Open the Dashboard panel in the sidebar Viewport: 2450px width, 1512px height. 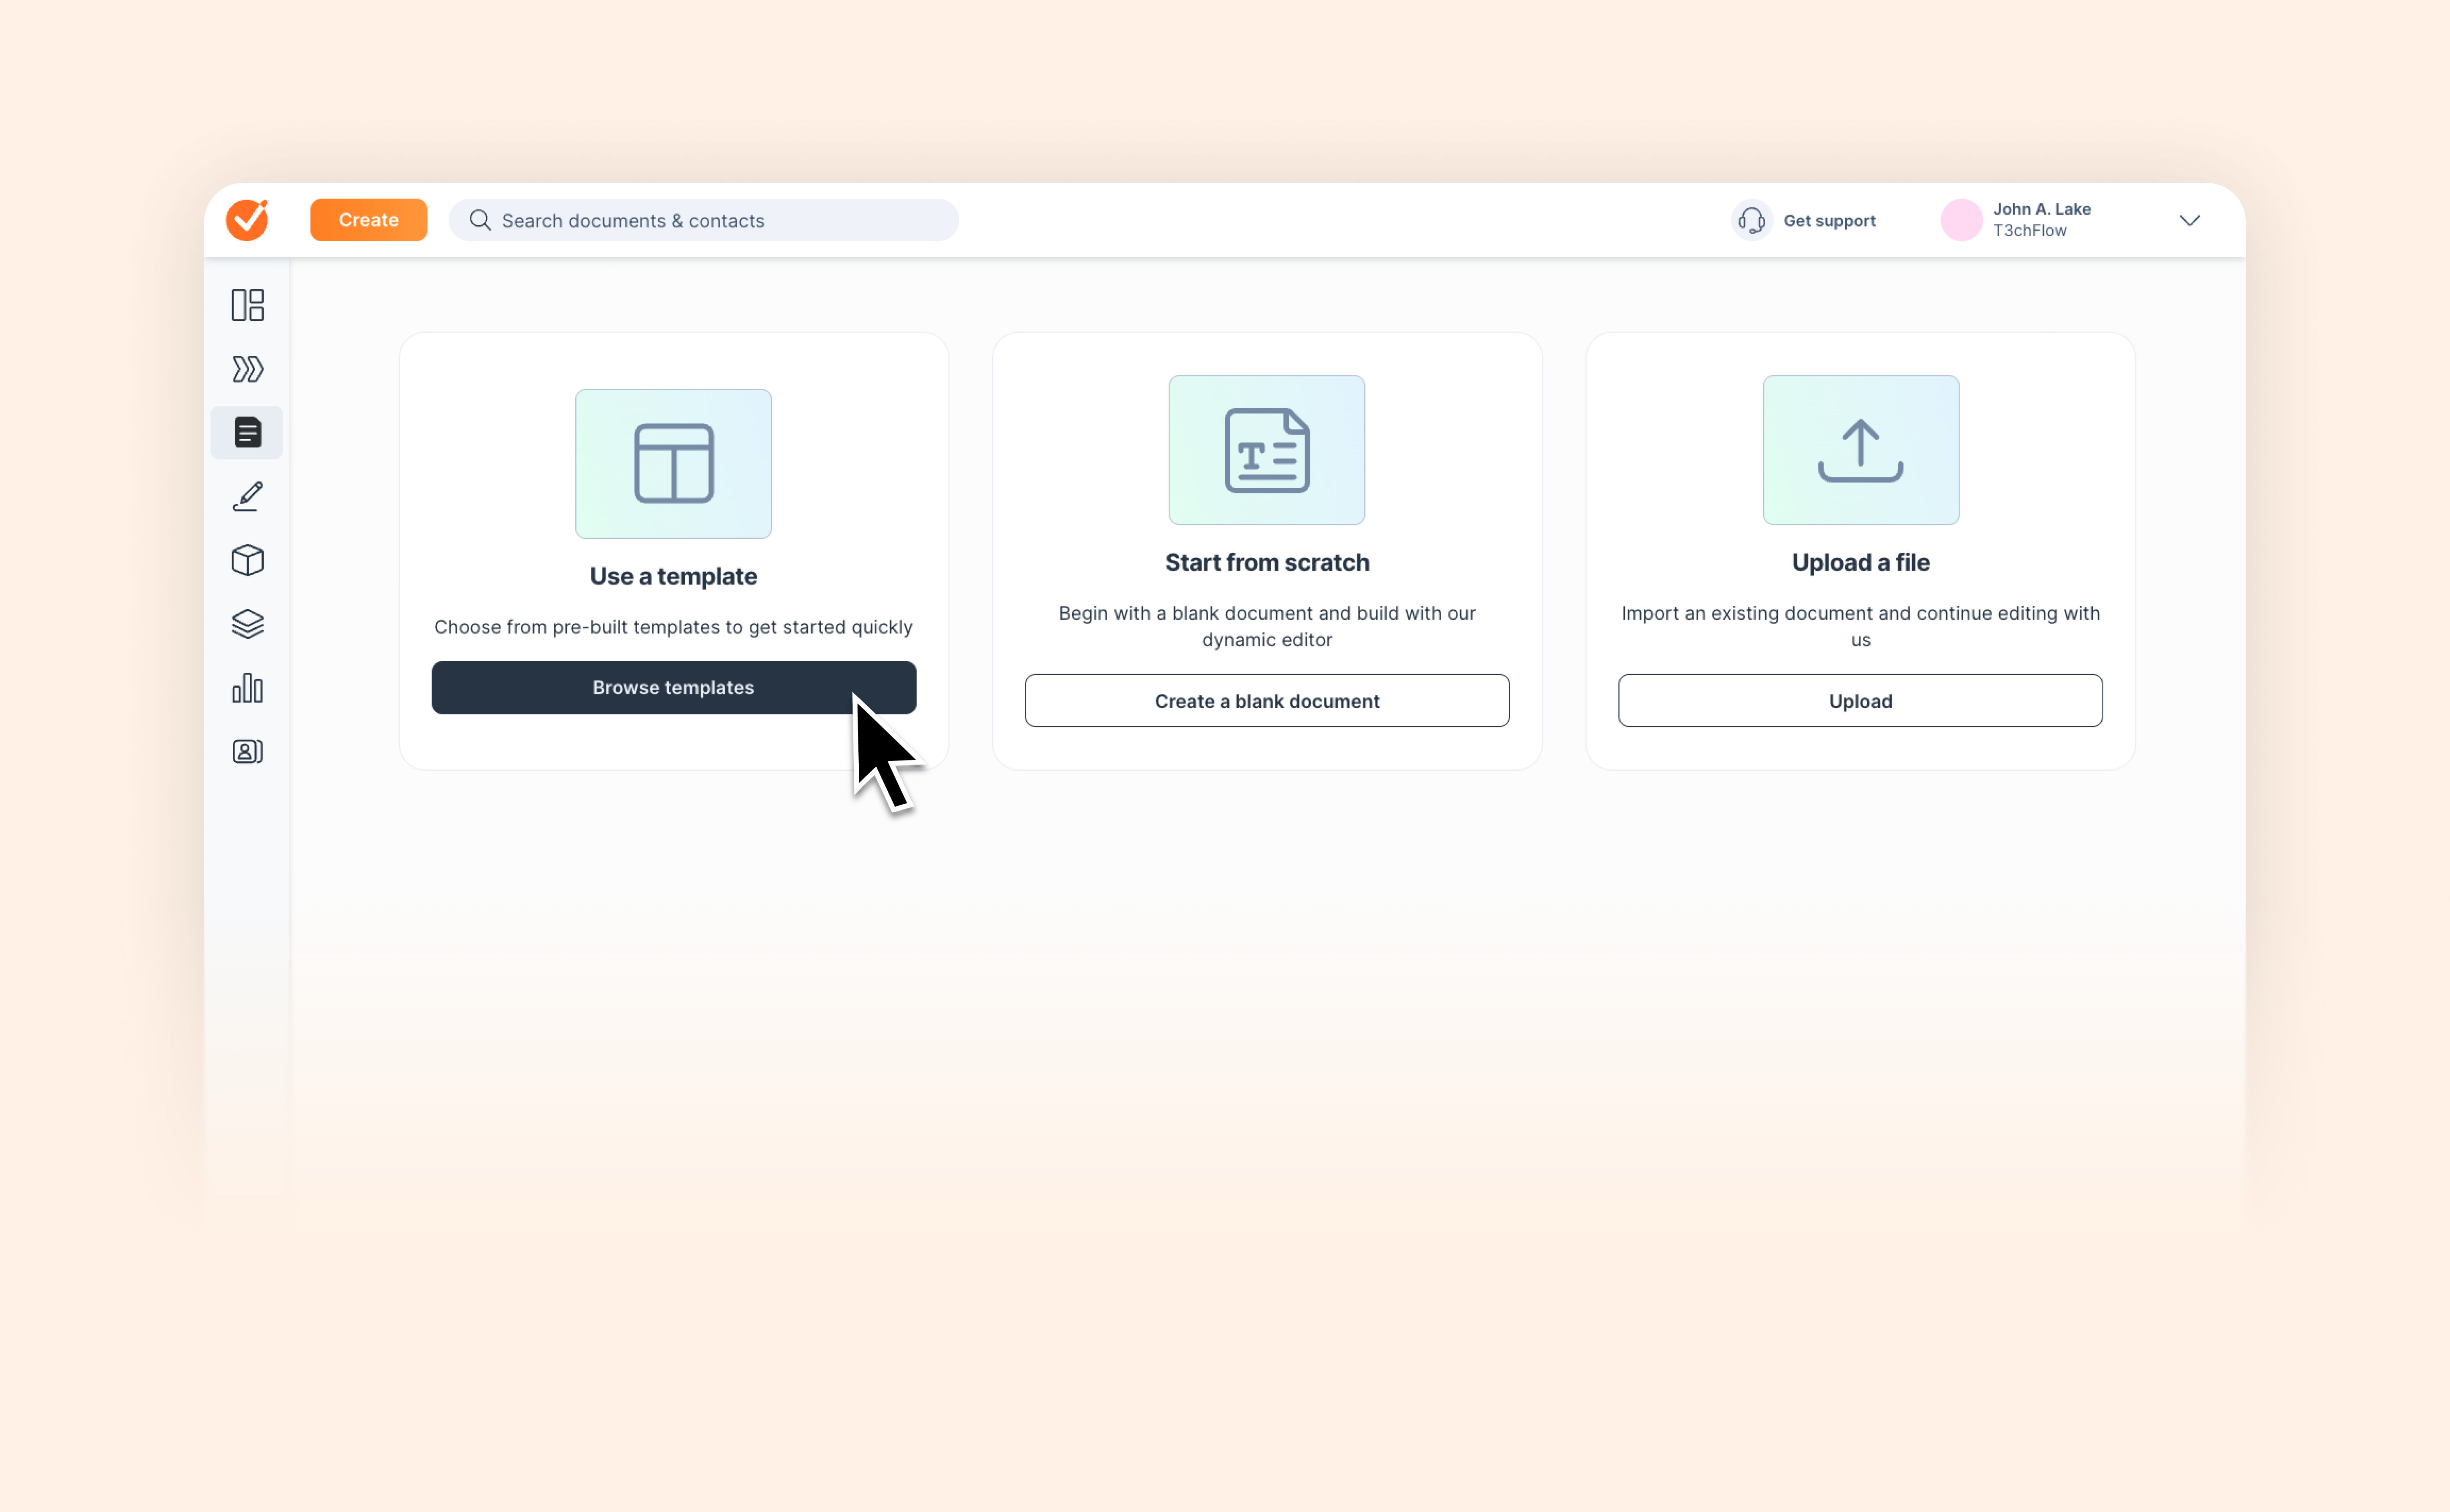pos(247,304)
